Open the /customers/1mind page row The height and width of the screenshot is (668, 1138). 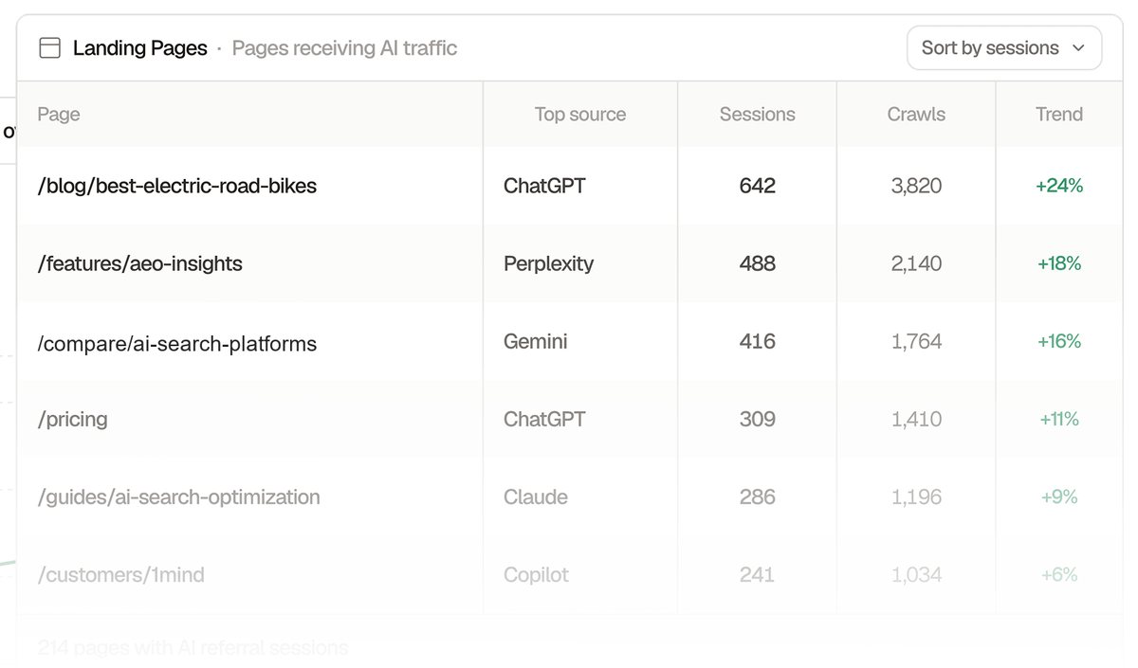[x=569, y=574]
